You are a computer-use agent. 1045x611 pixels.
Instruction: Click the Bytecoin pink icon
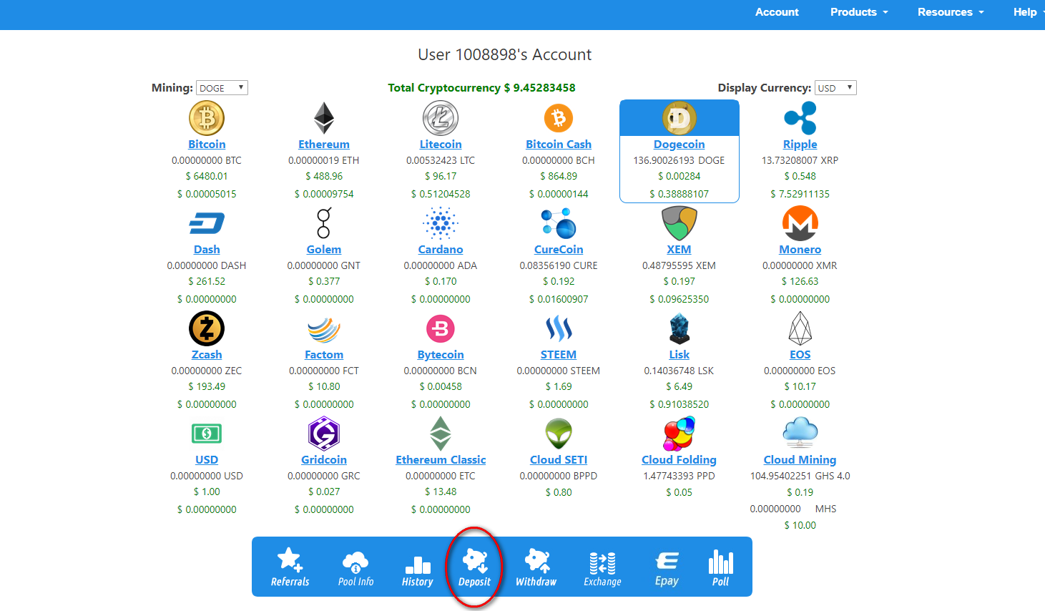pos(441,328)
